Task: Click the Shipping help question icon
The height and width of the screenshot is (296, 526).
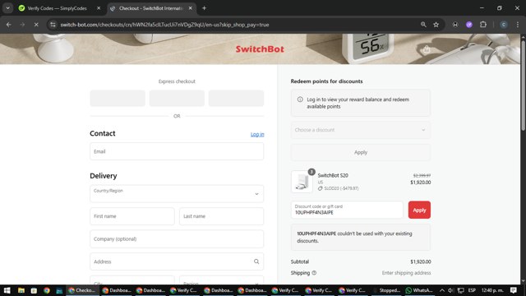Action: pos(314,273)
